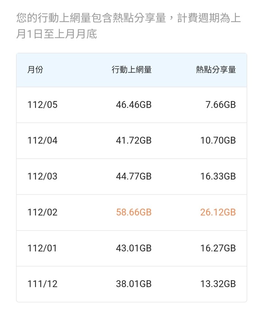Click the 44.77GB mobile data value
This screenshot has width=263, height=311.
pyautogui.click(x=134, y=177)
